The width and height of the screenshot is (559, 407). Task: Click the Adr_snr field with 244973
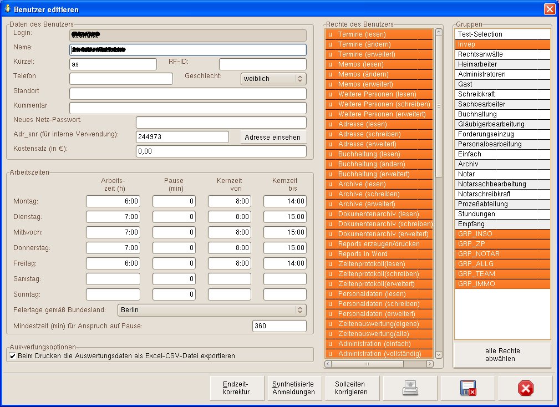point(182,137)
